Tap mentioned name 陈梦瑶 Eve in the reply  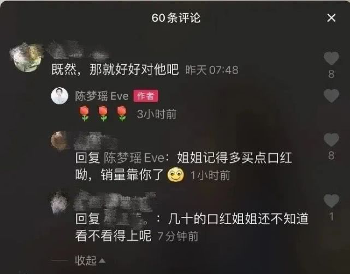pos(134,158)
